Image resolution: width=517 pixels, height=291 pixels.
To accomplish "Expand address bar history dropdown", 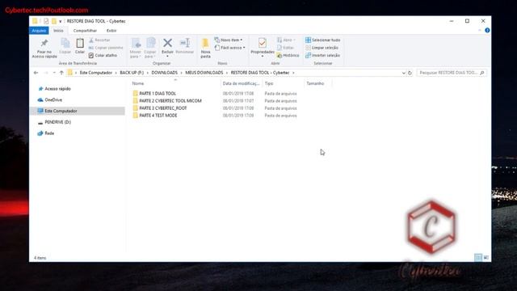I will [404, 73].
